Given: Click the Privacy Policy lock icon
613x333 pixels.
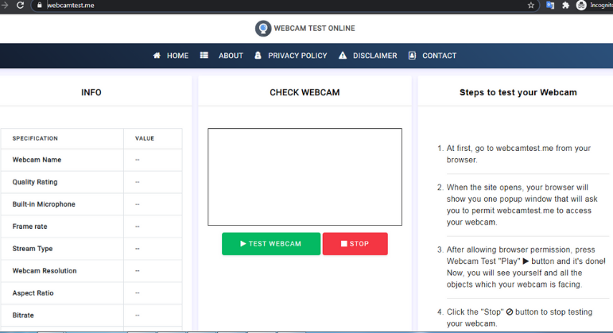Looking at the screenshot, I should [x=258, y=56].
